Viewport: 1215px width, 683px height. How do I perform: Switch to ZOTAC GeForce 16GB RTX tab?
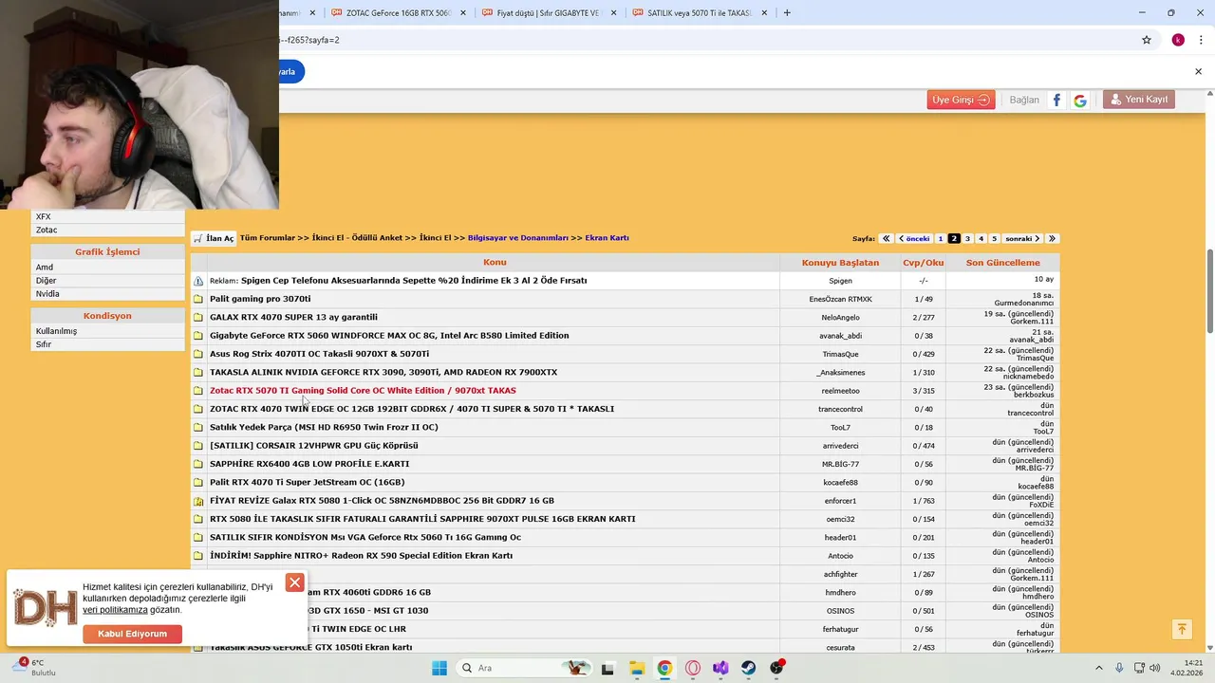coord(399,13)
